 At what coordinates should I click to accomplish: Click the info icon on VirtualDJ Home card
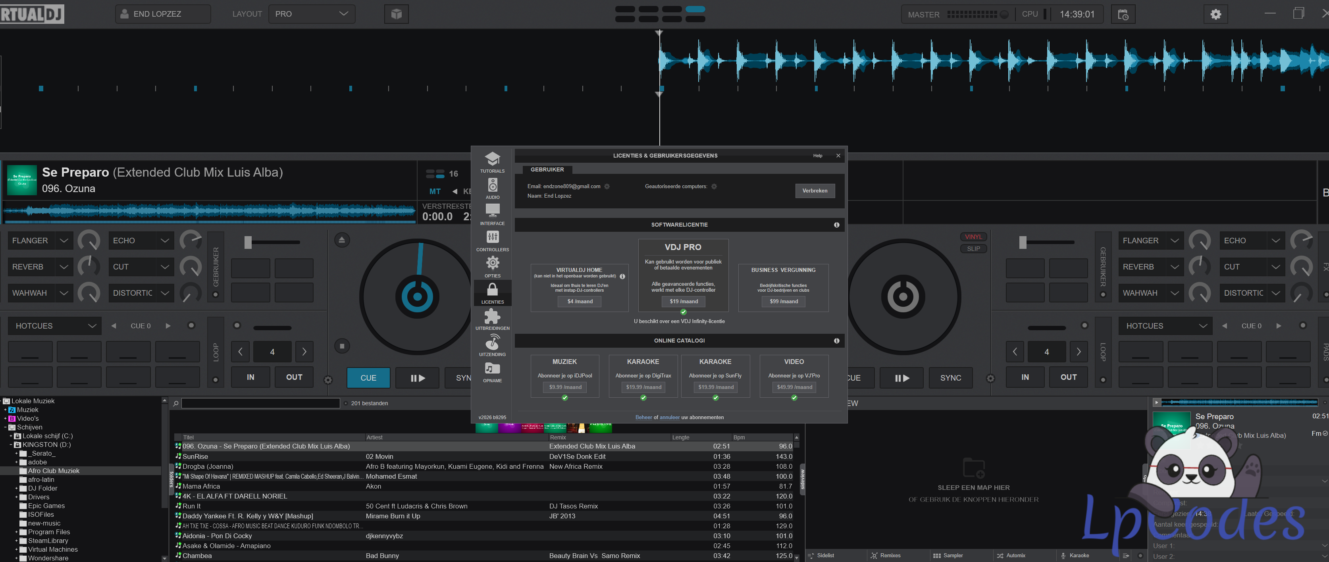coord(622,277)
